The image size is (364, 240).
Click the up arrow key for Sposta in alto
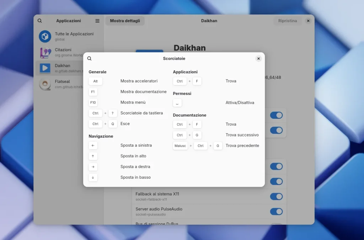[x=93, y=156]
